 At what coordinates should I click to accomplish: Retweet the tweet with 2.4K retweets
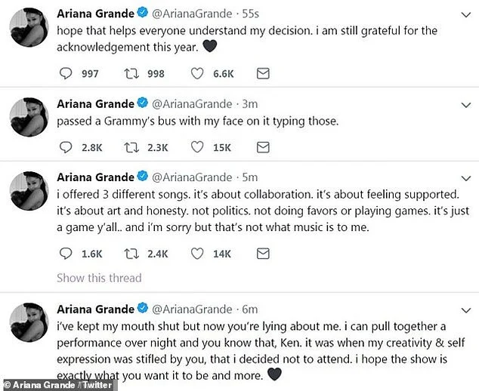coord(133,254)
